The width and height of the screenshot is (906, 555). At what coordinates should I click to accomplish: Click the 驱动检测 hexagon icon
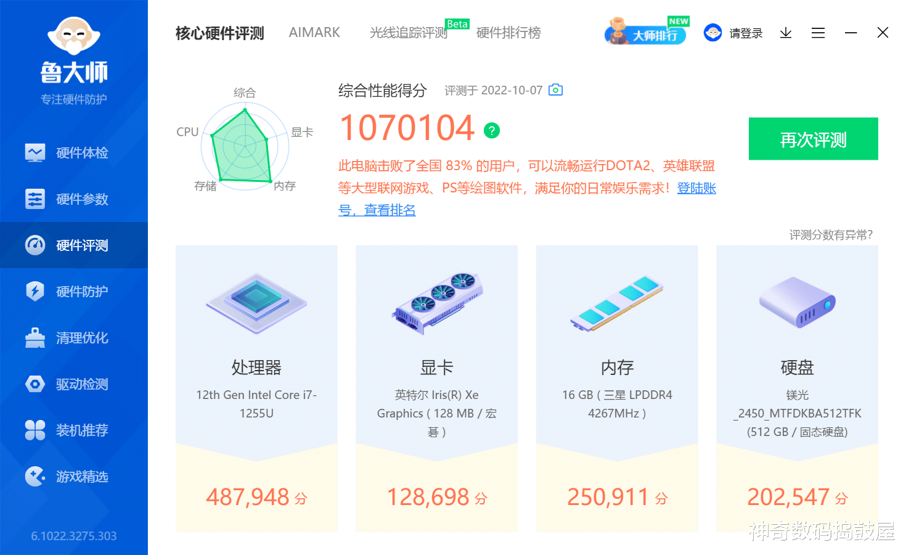(35, 384)
